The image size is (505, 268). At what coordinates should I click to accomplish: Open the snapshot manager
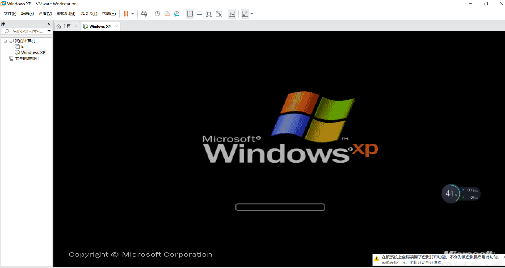[x=177, y=14]
